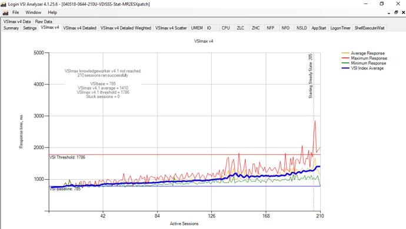This screenshot has width=406, height=229.
Task: Open the NSLD tab
Action: [x=302, y=28]
